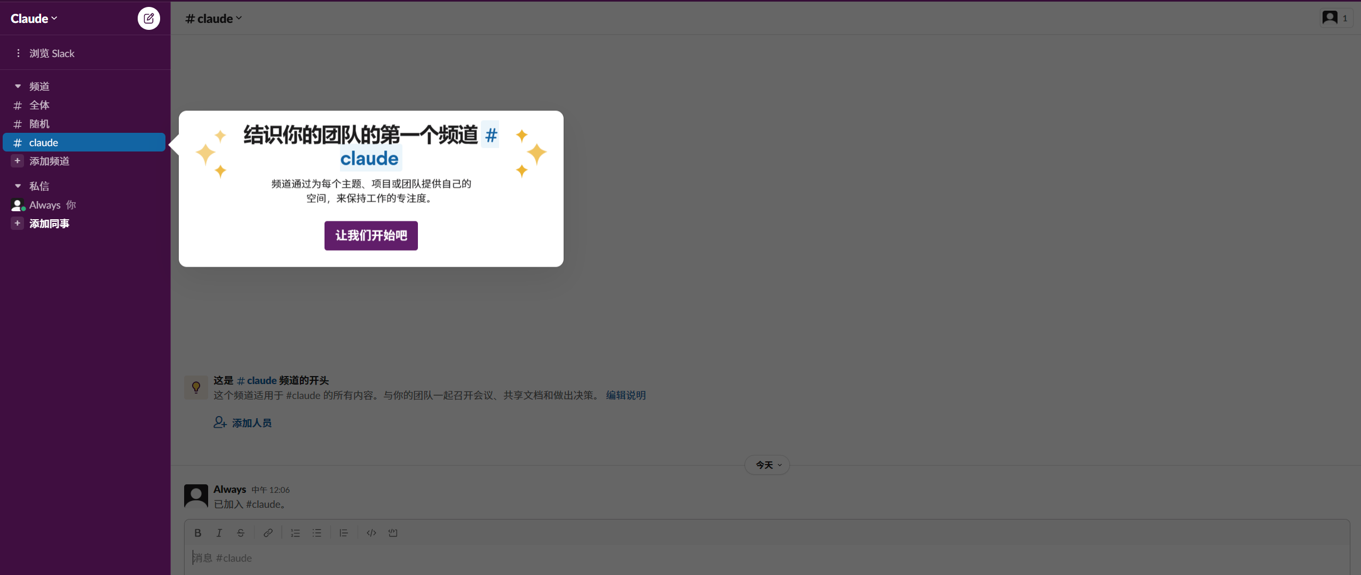Toggle blockquote formatting
This screenshot has width=1361, height=575.
344,533
